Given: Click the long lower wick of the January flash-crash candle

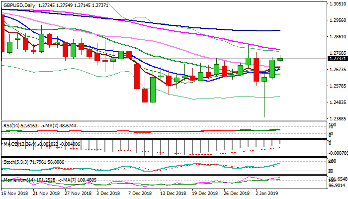Looking at the screenshot, I should (x=264, y=102).
